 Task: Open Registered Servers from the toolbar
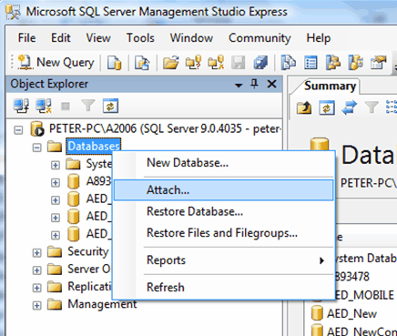[289, 63]
